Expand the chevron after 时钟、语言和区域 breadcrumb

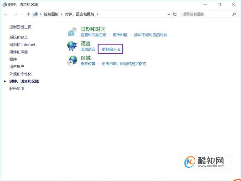click(x=98, y=14)
